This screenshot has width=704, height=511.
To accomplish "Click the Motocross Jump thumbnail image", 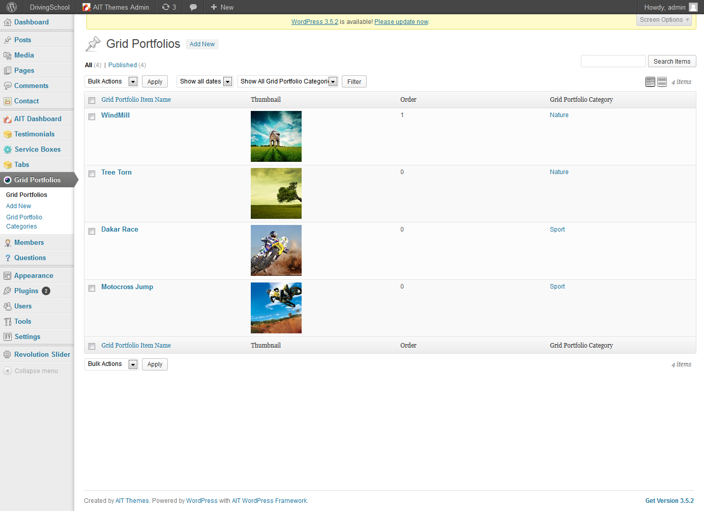I will [x=276, y=308].
